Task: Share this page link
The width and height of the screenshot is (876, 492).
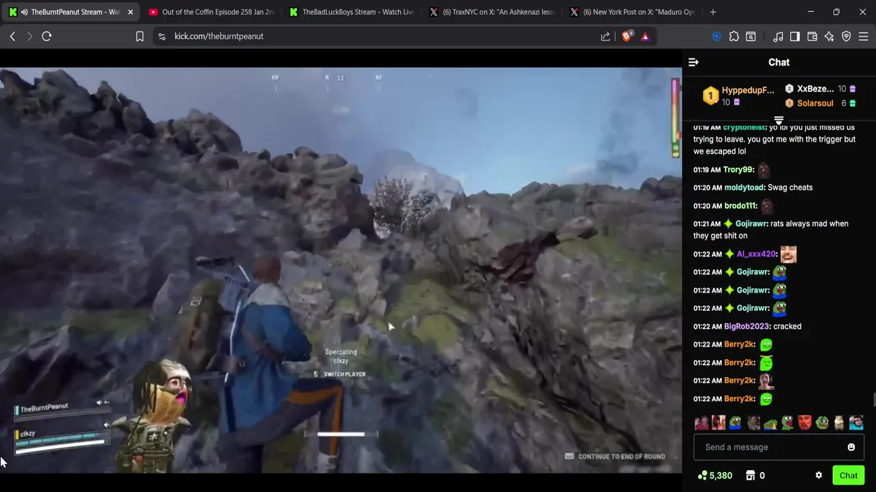Action: (606, 36)
